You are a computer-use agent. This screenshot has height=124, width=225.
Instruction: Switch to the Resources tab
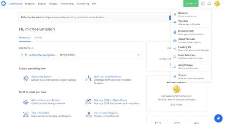[x=25, y=38]
